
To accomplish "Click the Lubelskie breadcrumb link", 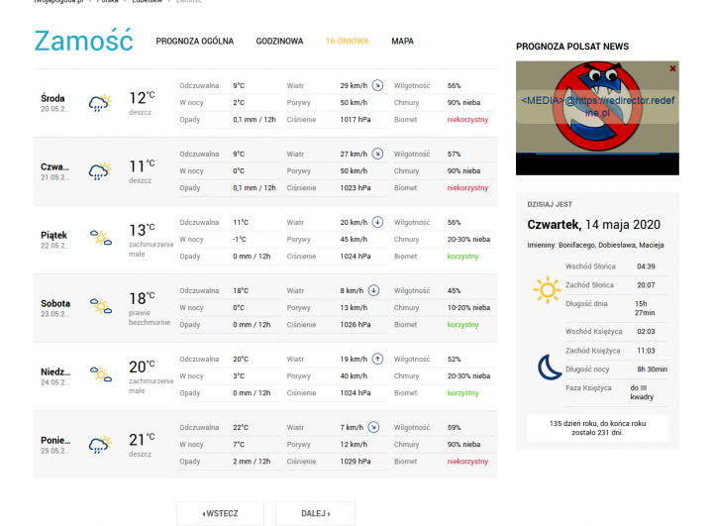I will coord(147,1).
